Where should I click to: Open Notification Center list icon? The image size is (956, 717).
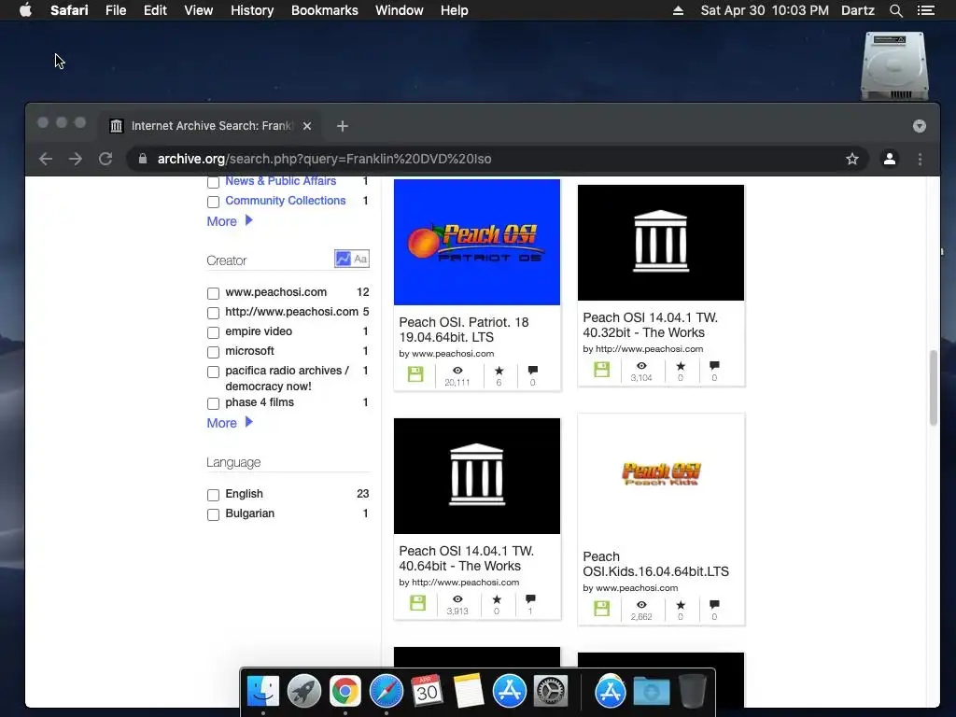tap(925, 10)
